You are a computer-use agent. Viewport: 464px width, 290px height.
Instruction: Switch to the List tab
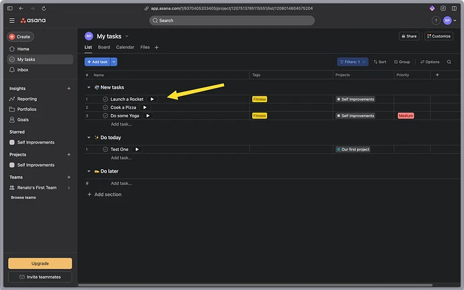88,47
